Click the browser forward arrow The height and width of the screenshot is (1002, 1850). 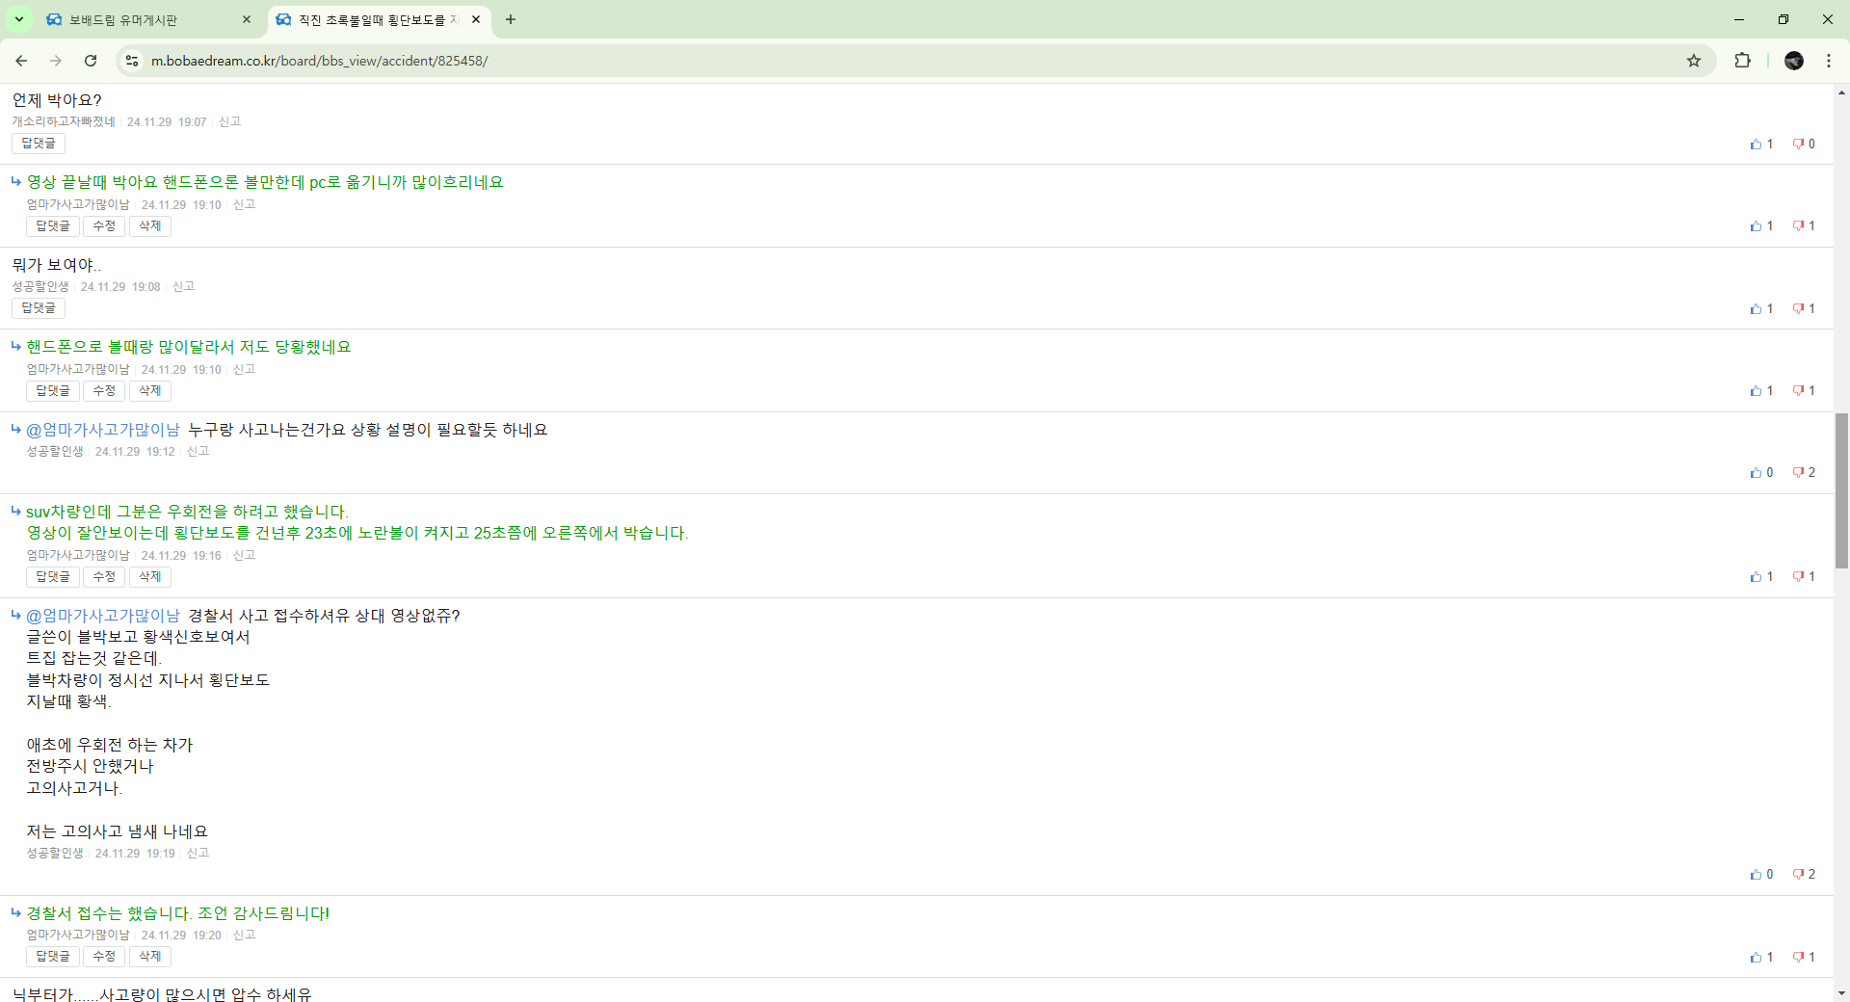[x=56, y=61]
